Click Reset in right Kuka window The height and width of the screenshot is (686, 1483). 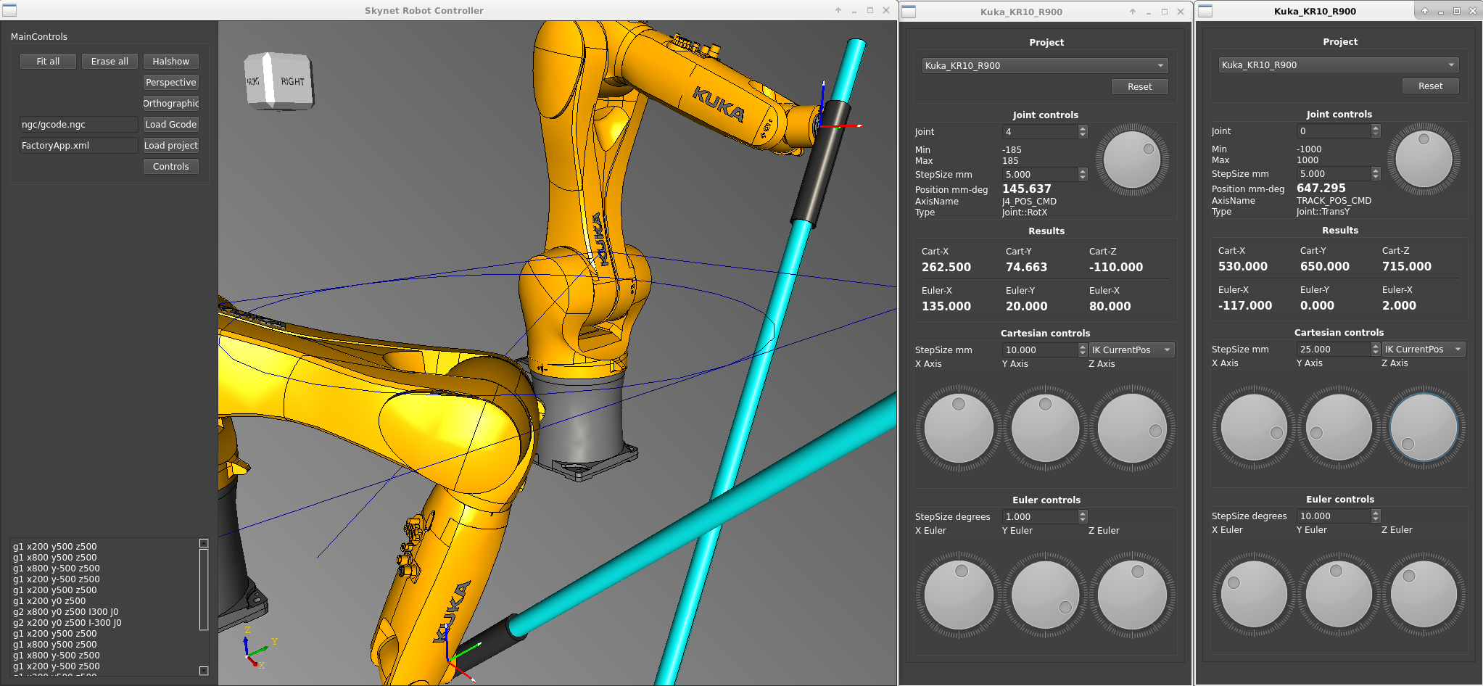click(x=1430, y=86)
